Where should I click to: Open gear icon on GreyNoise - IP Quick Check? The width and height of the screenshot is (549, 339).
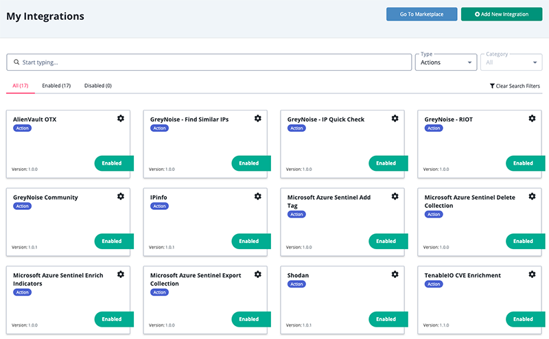395,118
